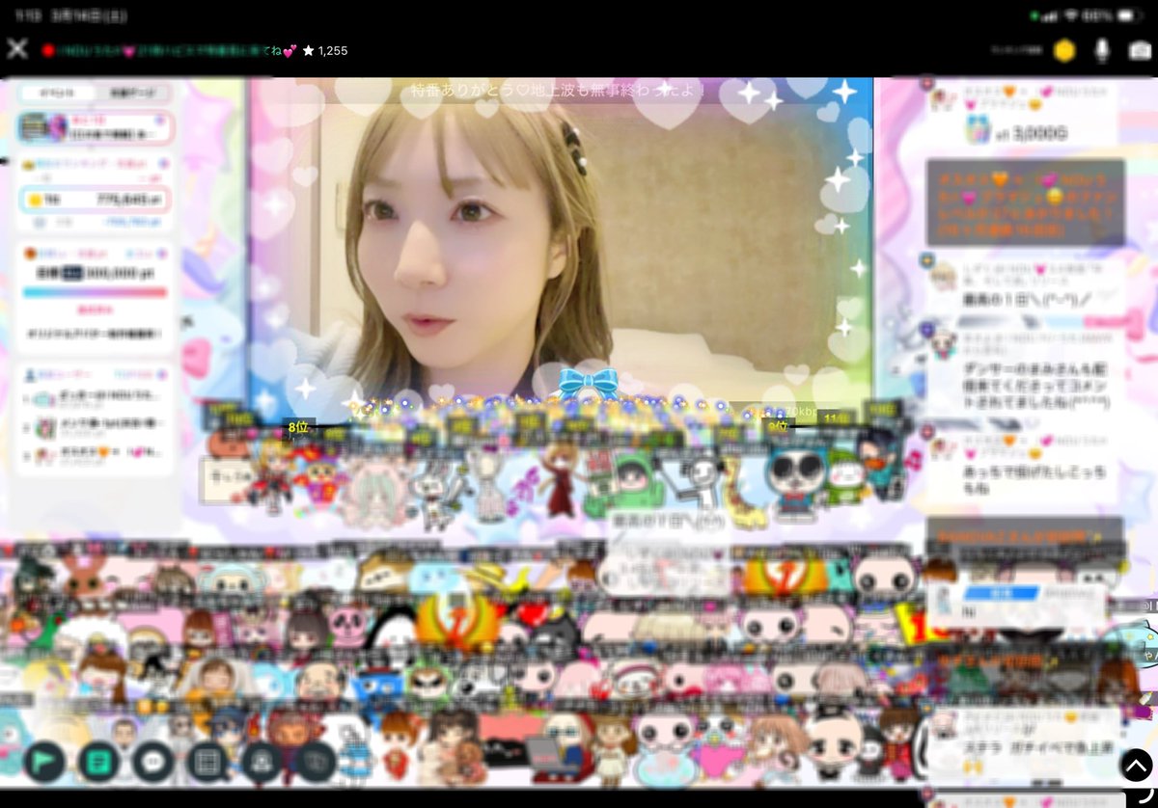
Task: Open the event banner card in left panel
Action: point(95,128)
